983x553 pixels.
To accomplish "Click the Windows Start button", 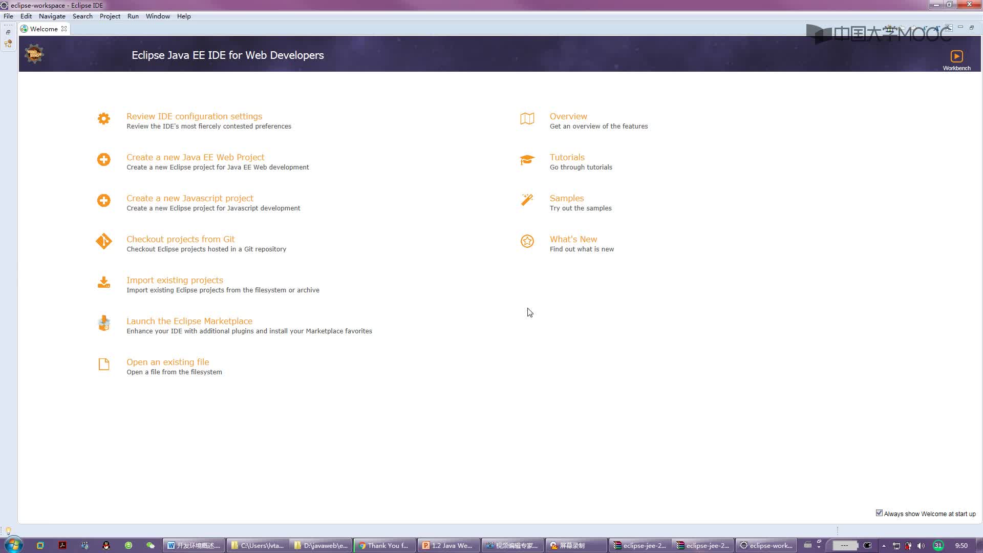I will 14,545.
